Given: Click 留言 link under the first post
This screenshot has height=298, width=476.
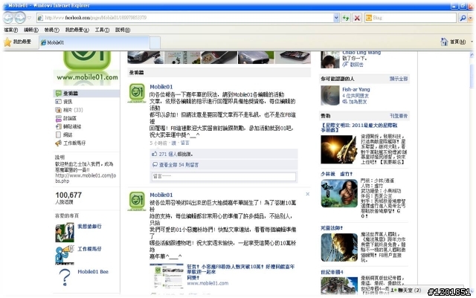Looking at the screenshot, I should 185,143.
